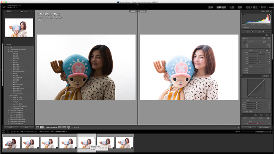This screenshot has width=274, height=154.
Task: Click the 曝光度 exposure slider handle
Action: coord(260,52)
